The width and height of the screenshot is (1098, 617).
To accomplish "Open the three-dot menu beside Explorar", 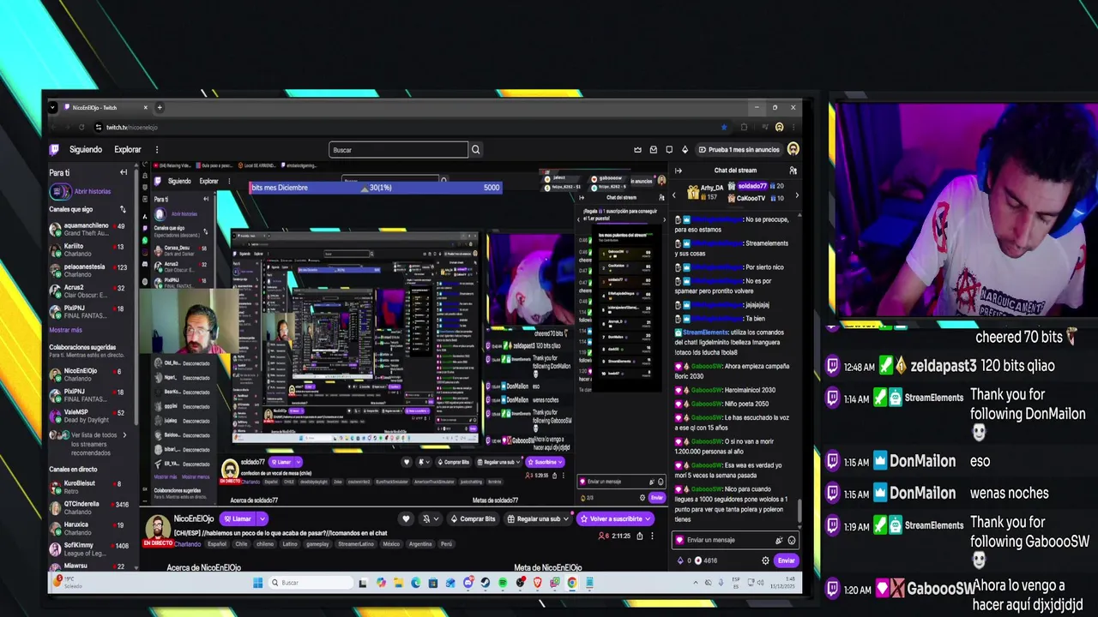I will pyautogui.click(x=157, y=149).
